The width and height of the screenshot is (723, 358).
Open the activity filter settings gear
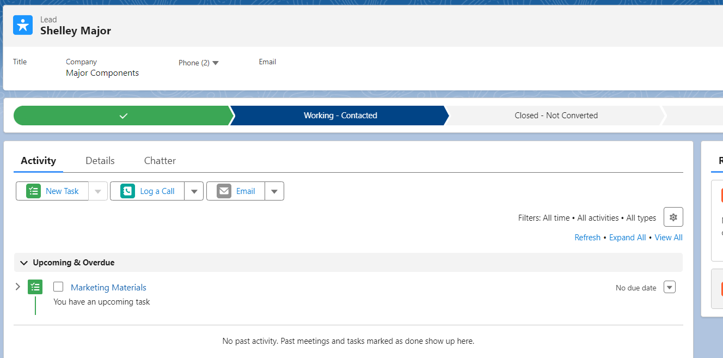(673, 217)
